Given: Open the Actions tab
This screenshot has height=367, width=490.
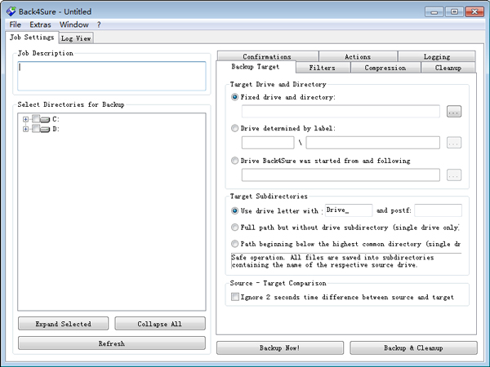Looking at the screenshot, I should point(358,56).
